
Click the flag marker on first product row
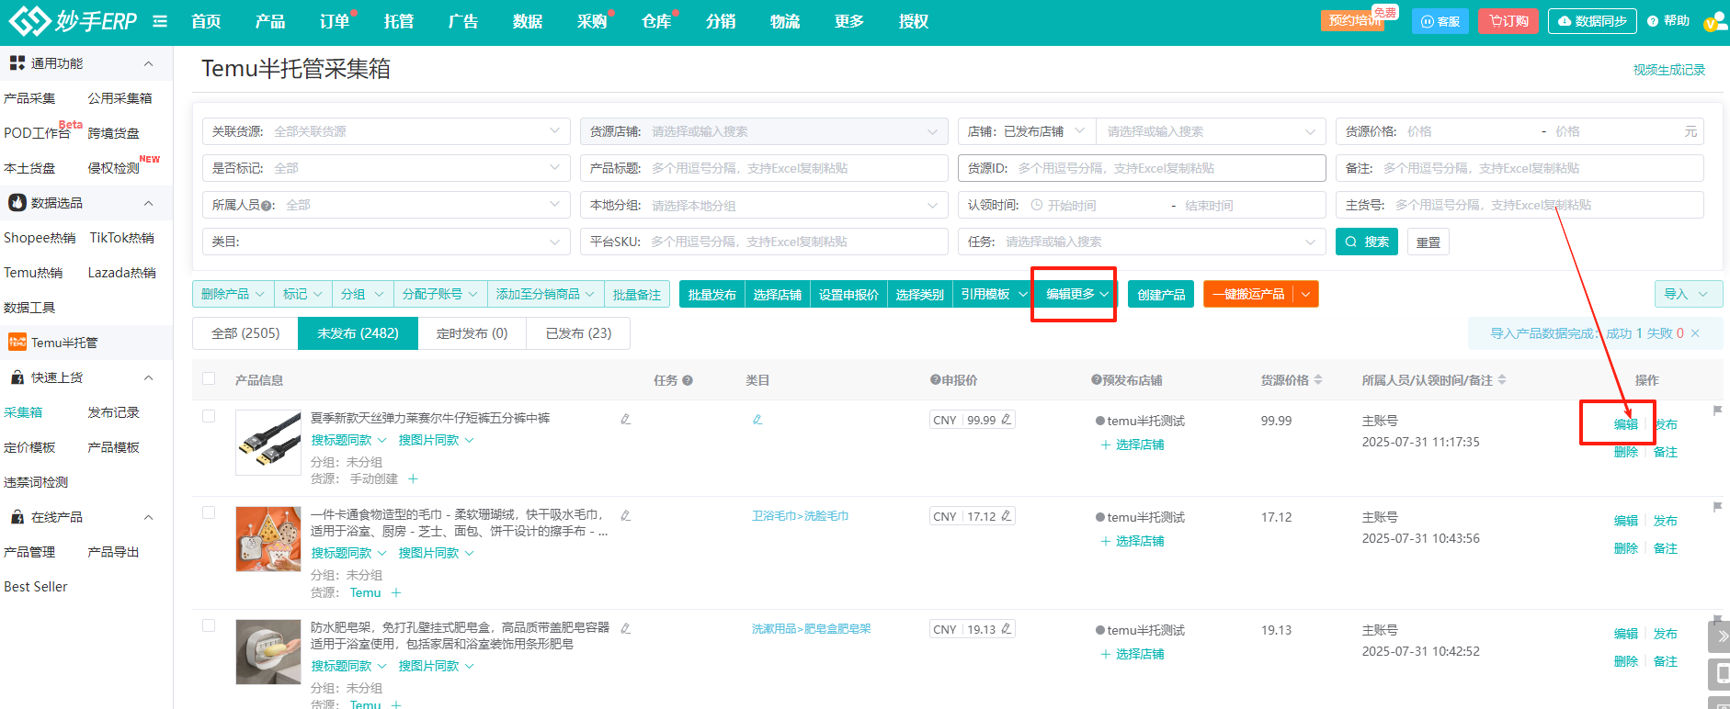click(1717, 411)
